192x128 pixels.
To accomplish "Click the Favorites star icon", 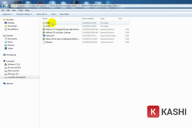I will click(4, 20).
